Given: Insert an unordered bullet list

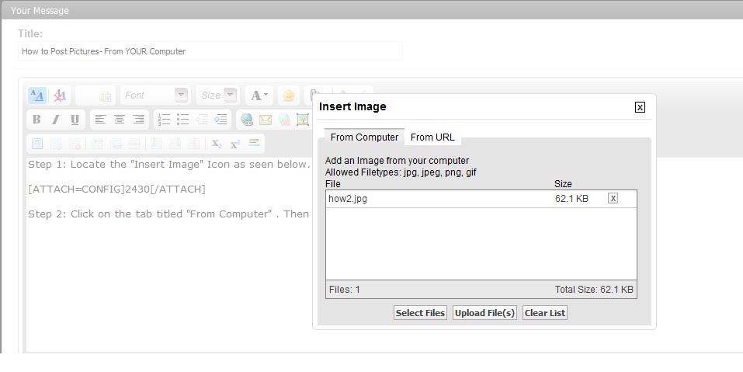Looking at the screenshot, I should pos(183,120).
